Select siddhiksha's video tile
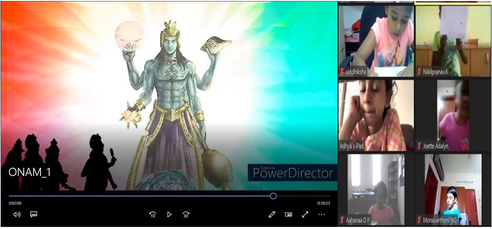 pyautogui.click(x=376, y=41)
